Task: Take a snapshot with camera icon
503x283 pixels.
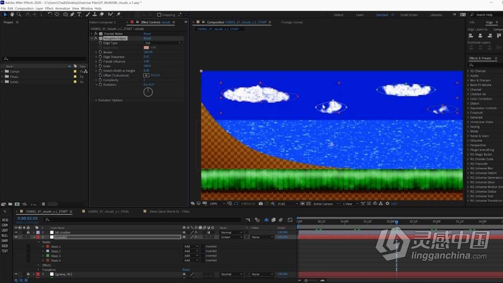Action: pyautogui.click(x=261, y=203)
